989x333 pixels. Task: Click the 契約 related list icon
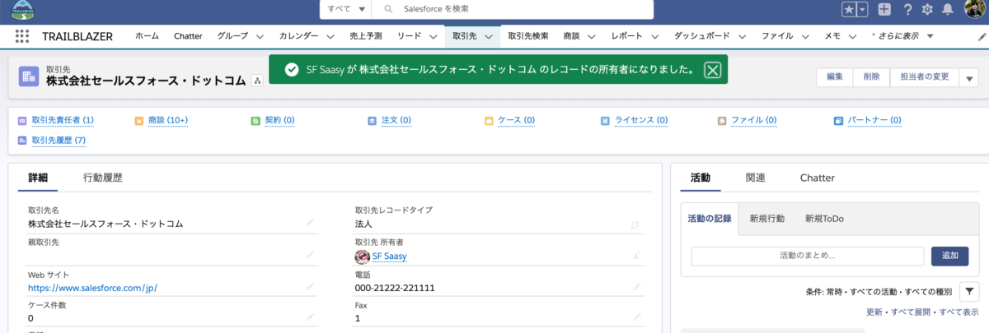(x=255, y=121)
